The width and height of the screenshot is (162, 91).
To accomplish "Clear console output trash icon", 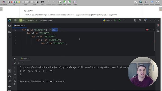I will click(x=15, y=84).
